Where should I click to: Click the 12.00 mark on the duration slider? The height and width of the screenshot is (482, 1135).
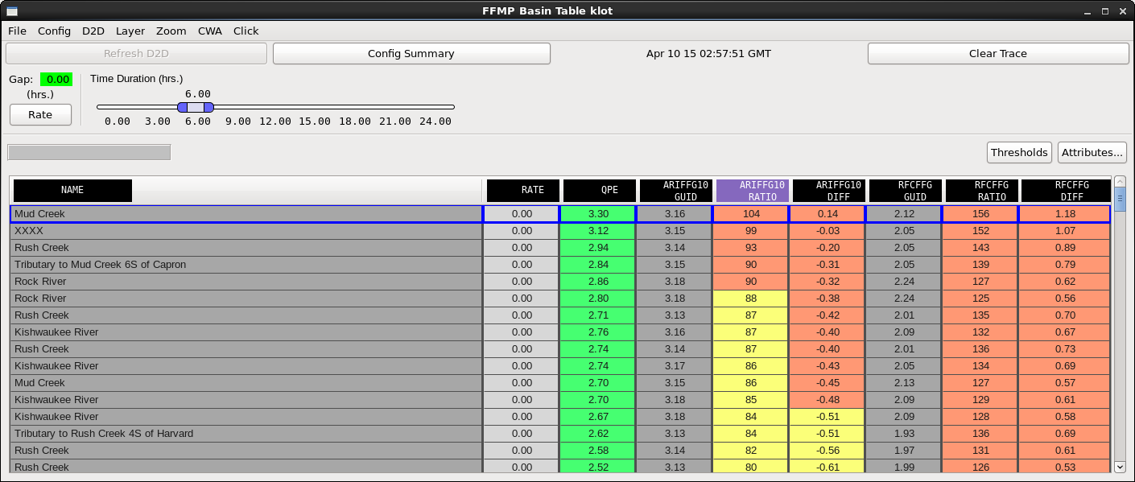tap(275, 122)
